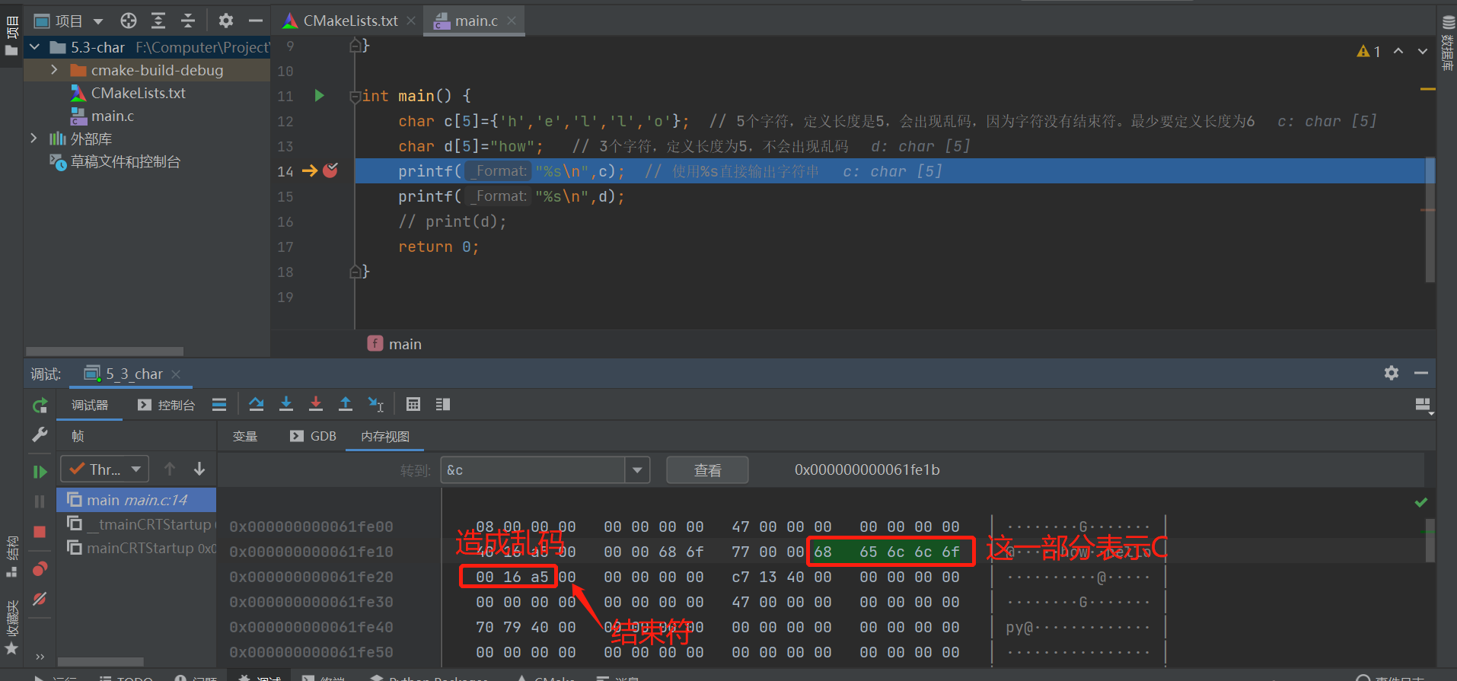Toggle Mute Breakpoints
Screen dimensions: 1457x681
coord(40,599)
